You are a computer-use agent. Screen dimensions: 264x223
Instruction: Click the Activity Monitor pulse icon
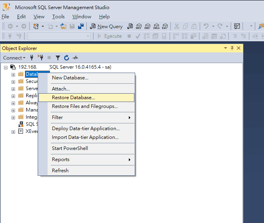75,58
